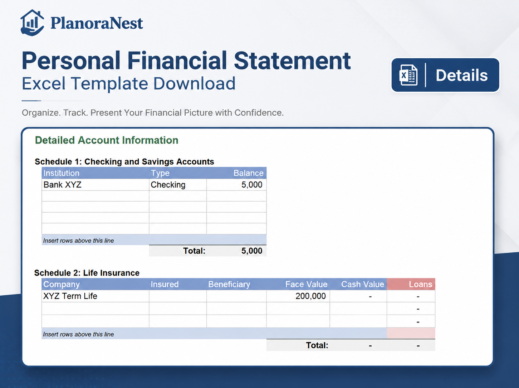
Task: Click the Company column header
Action: 96,284
